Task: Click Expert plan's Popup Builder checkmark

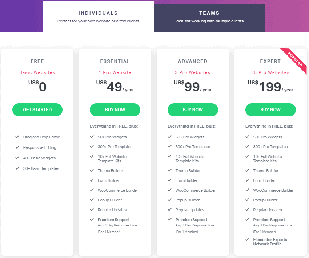Action: pos(247,200)
